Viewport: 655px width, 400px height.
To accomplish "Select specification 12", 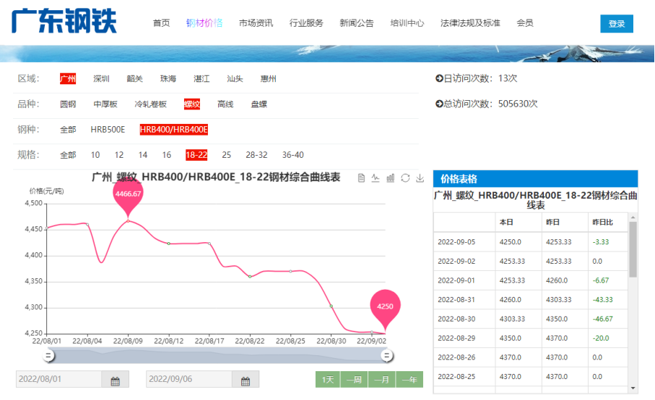I will pos(119,155).
